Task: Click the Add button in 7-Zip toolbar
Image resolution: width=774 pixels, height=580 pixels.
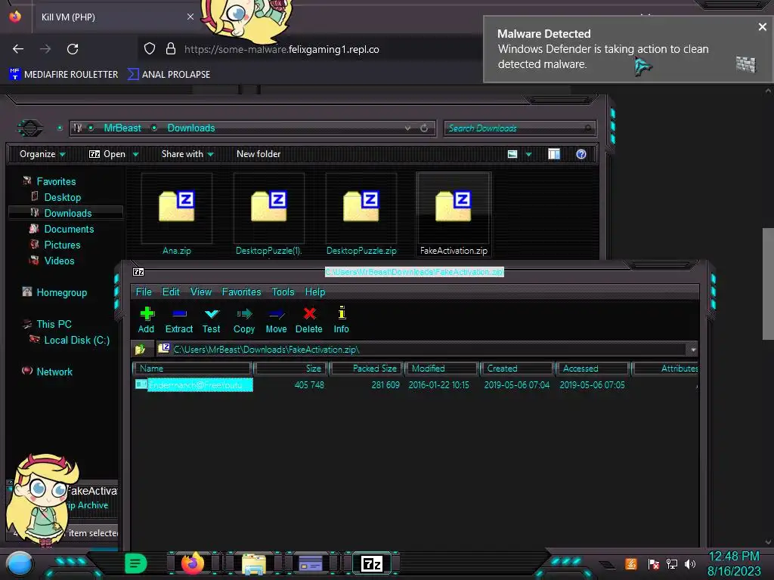Action: (x=146, y=319)
